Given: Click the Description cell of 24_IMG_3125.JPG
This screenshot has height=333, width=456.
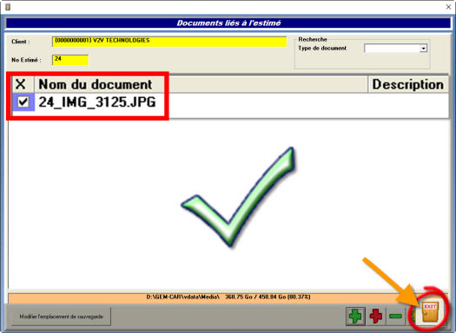Looking at the screenshot, I should (x=407, y=102).
